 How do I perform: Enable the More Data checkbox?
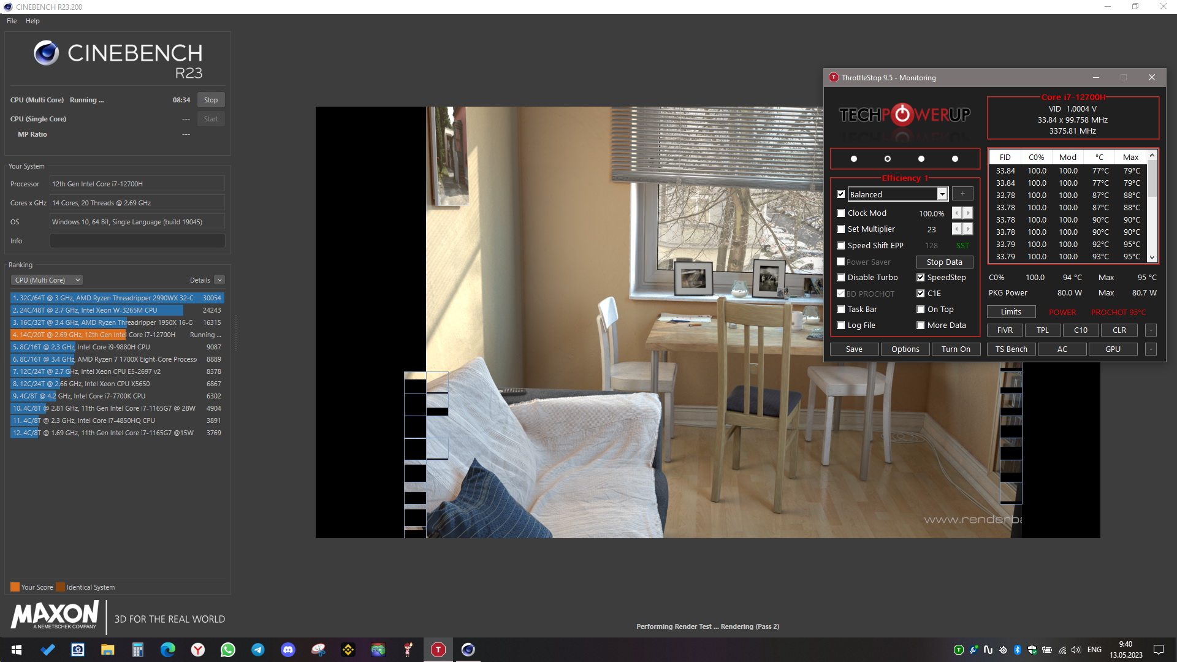point(921,325)
